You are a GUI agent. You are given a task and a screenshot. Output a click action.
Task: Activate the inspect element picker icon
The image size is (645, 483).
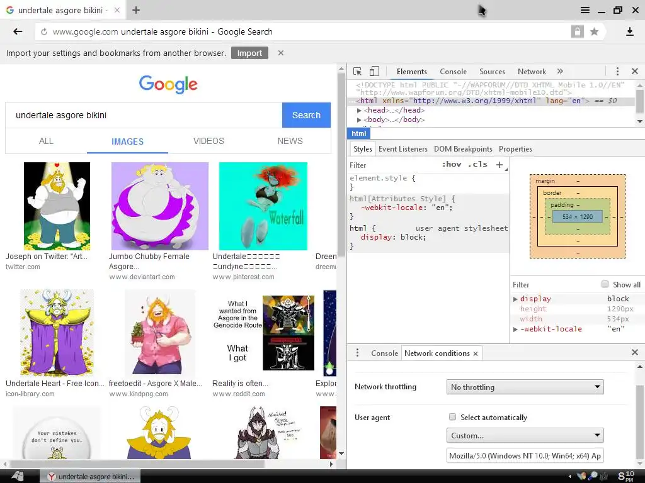[x=357, y=72]
